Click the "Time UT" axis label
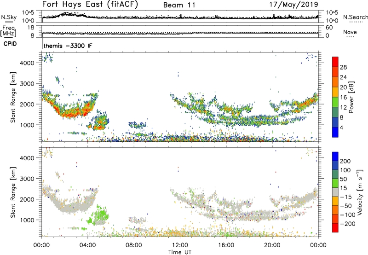368x255 pixels. 180,252
